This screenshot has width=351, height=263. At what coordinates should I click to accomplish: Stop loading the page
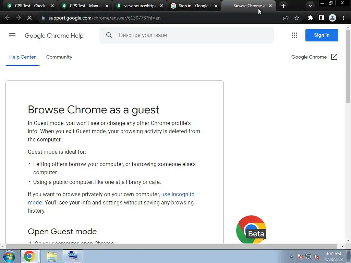(x=29, y=18)
